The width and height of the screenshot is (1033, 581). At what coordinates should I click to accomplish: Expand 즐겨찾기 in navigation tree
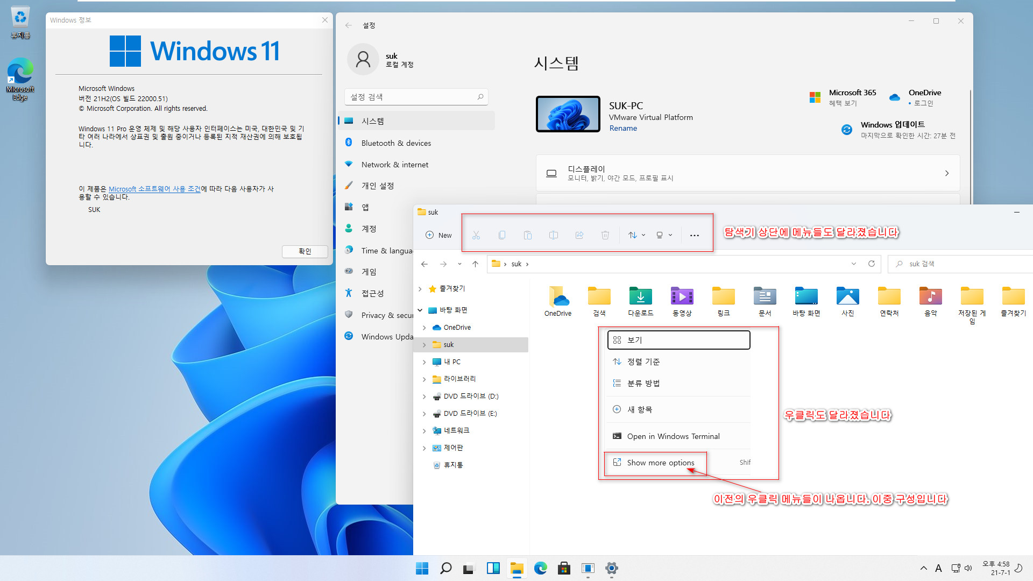pos(420,289)
